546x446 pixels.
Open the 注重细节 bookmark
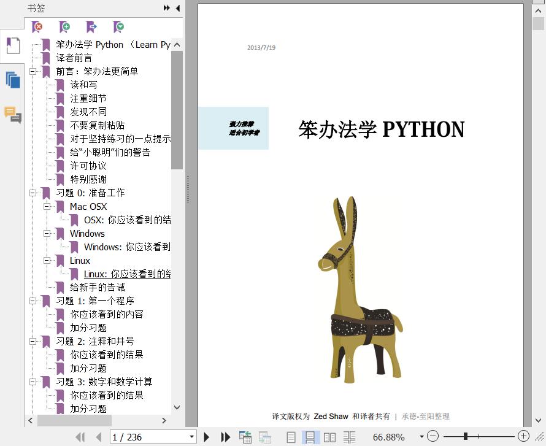click(x=88, y=99)
